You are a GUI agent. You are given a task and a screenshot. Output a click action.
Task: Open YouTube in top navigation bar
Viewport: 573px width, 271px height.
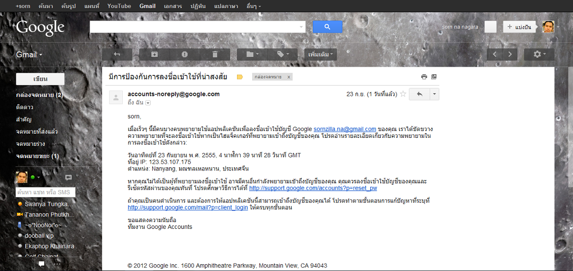pyautogui.click(x=119, y=6)
